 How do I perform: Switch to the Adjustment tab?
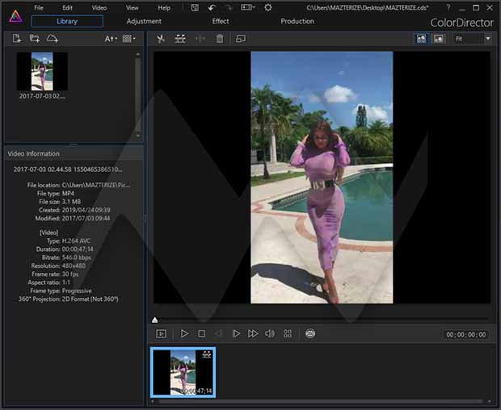[144, 21]
